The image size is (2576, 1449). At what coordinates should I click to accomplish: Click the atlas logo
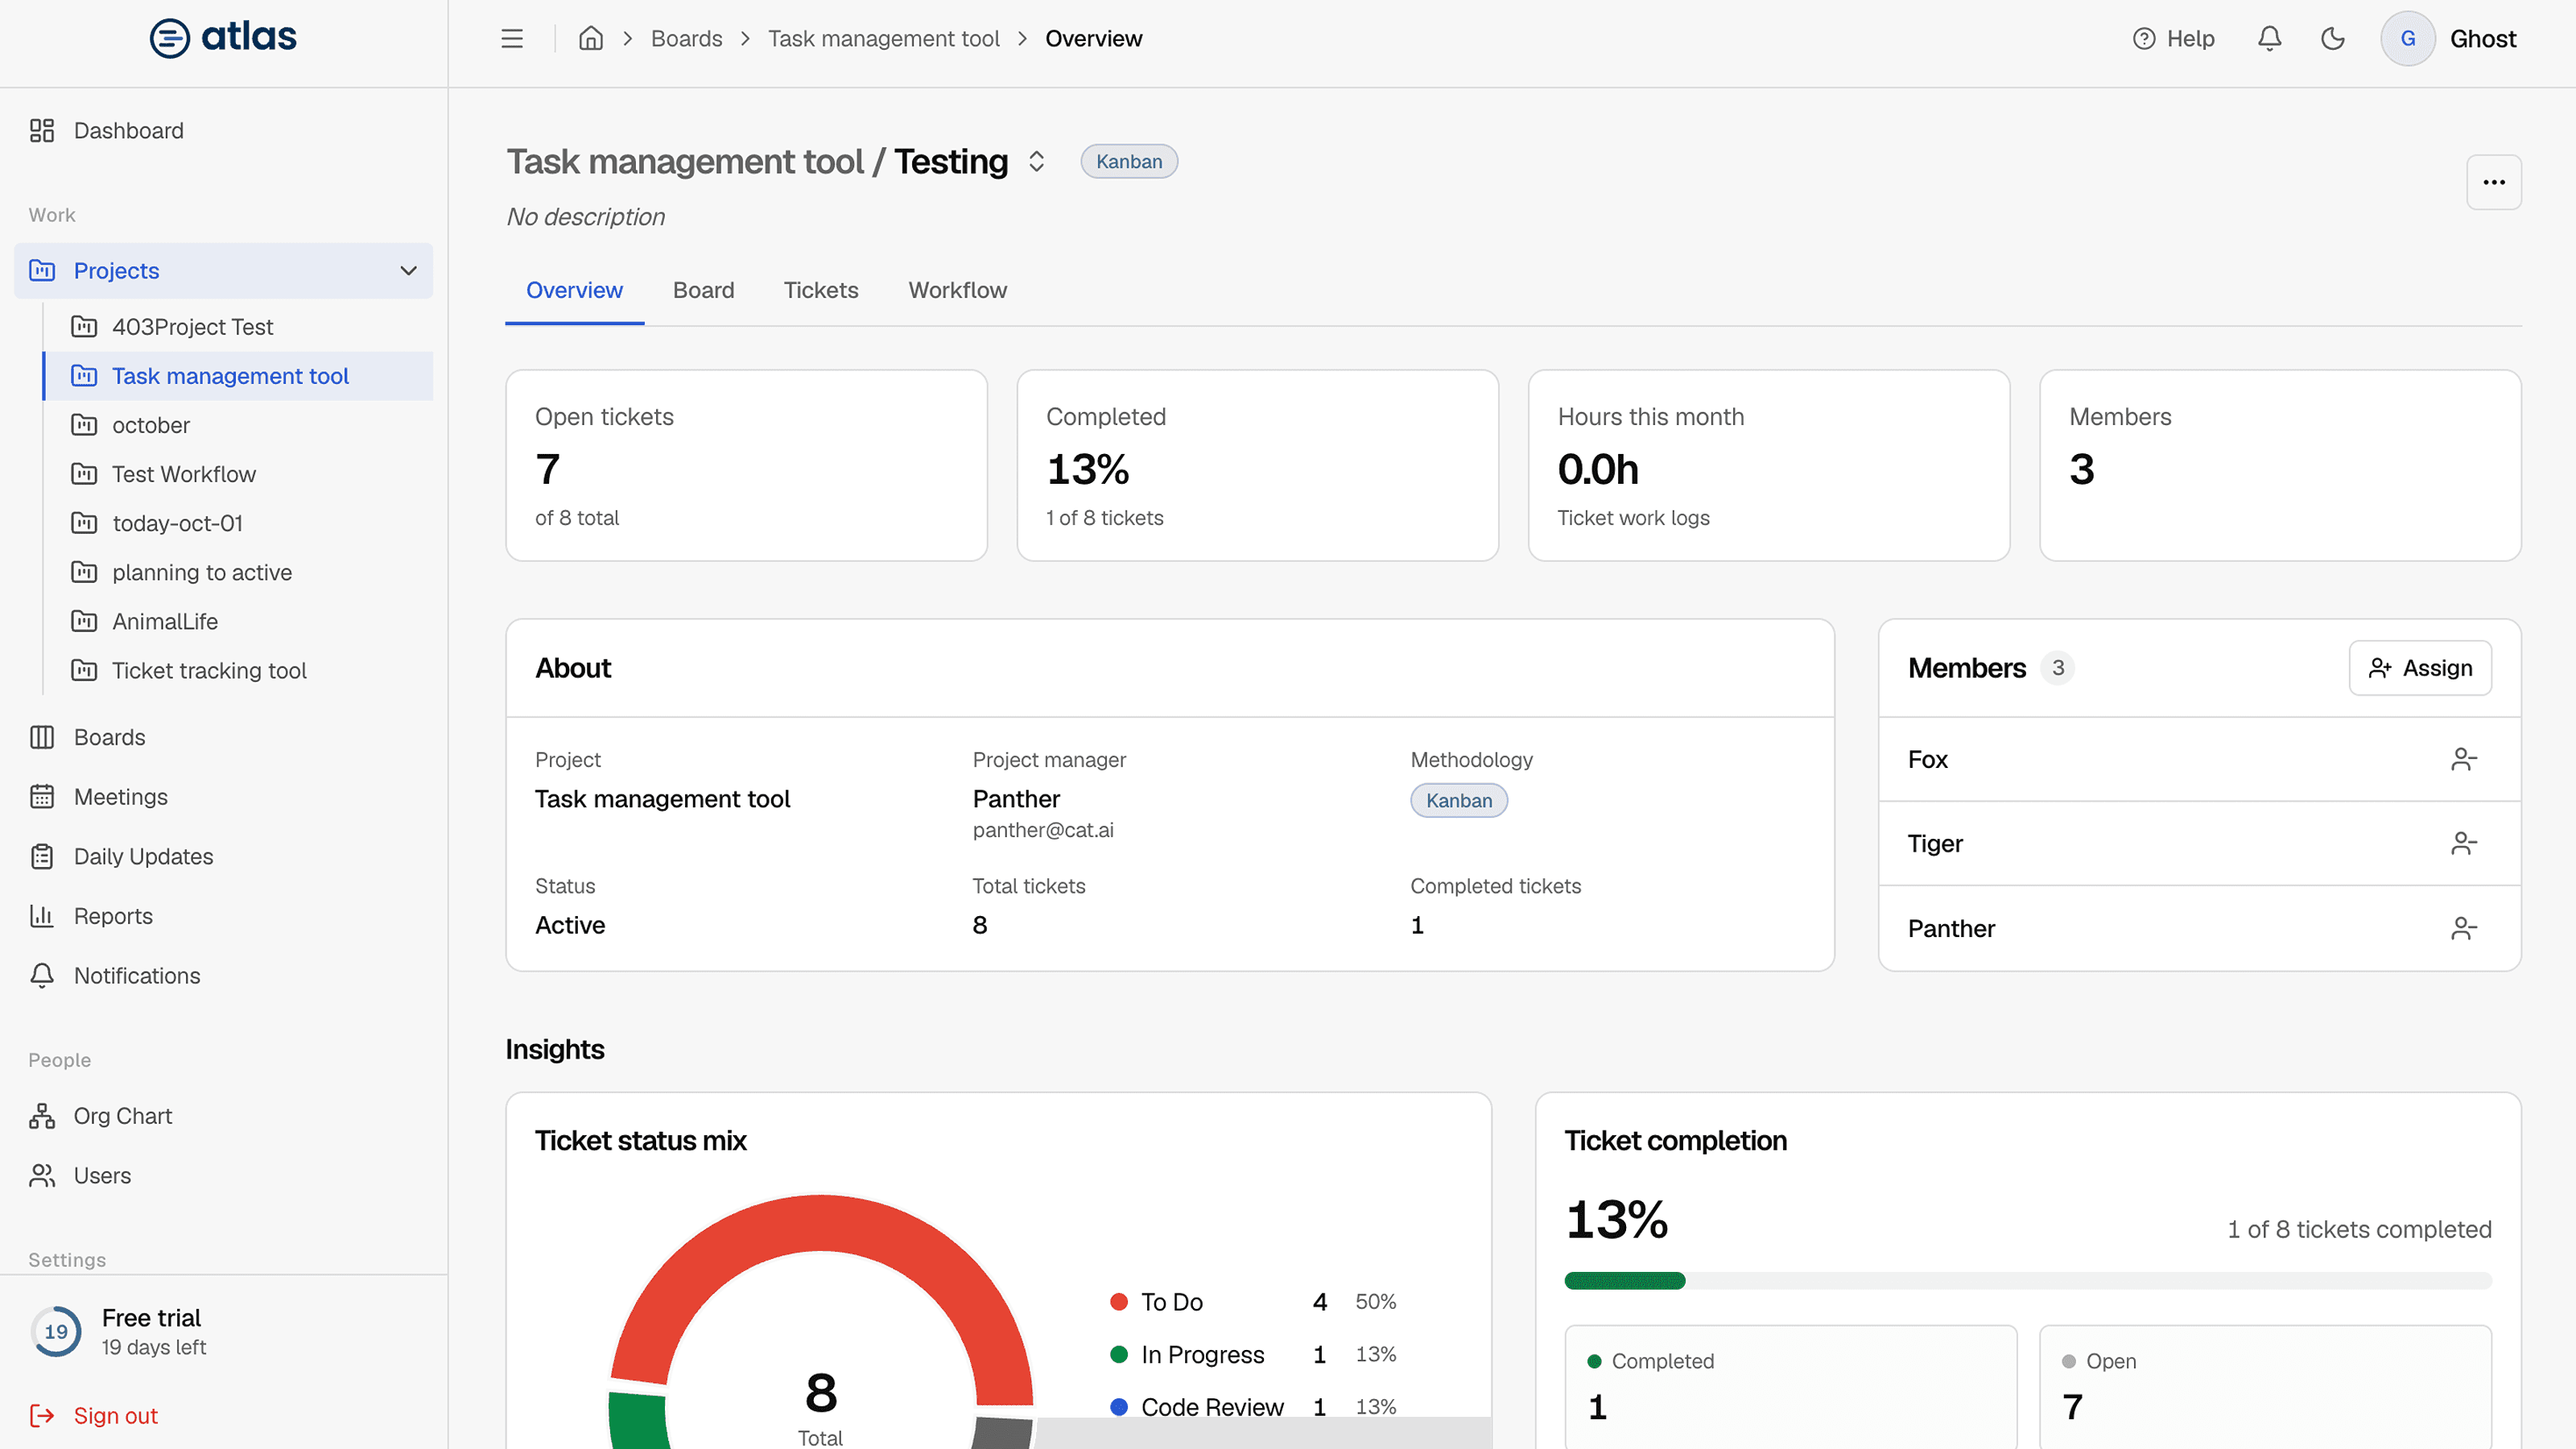tap(223, 38)
